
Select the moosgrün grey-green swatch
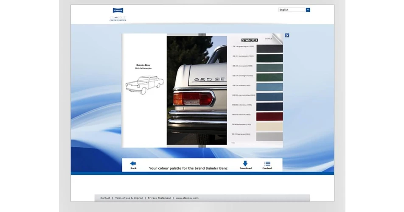tap(269, 68)
